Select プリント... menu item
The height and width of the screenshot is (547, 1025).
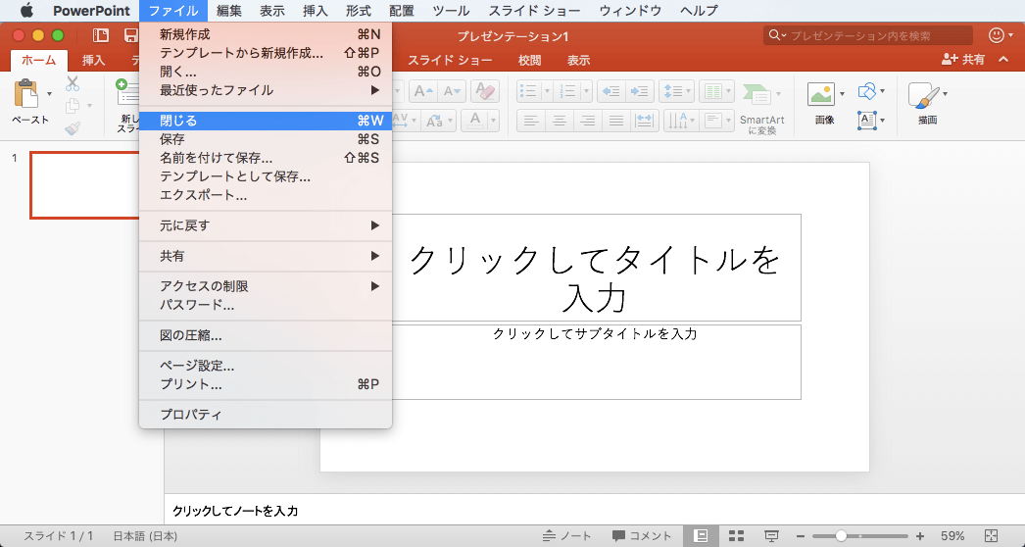[x=266, y=384]
